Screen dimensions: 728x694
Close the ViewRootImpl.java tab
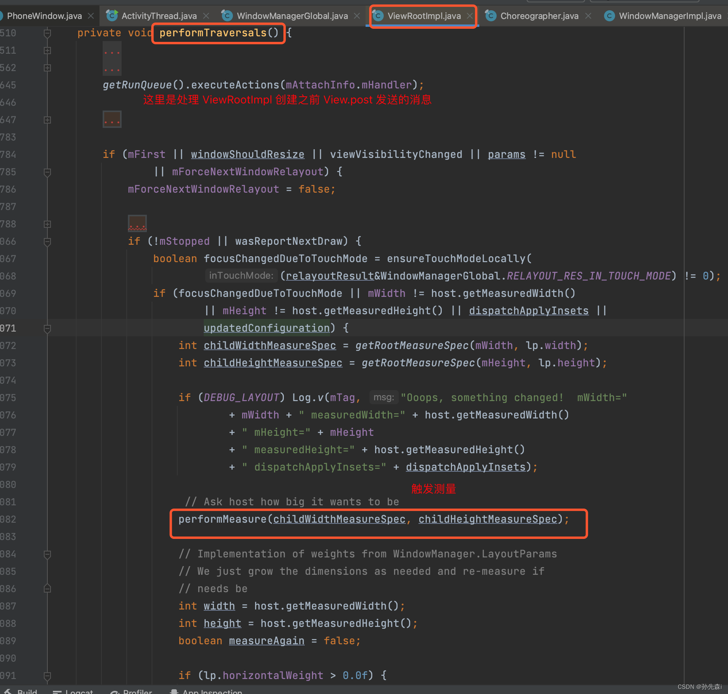tap(470, 16)
